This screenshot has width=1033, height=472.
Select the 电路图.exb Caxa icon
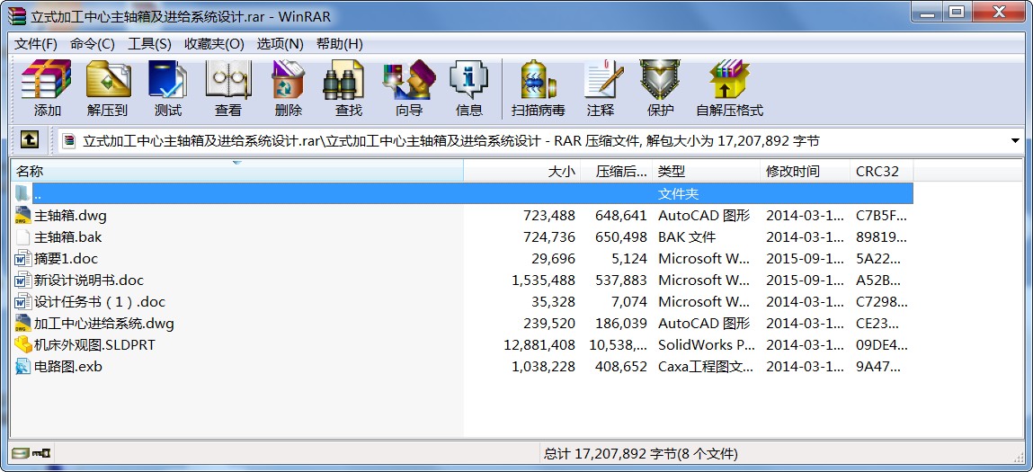[x=23, y=367]
